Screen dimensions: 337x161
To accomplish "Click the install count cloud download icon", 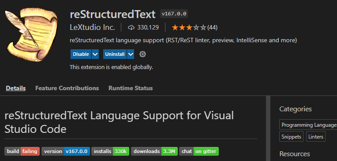I will [131, 27].
